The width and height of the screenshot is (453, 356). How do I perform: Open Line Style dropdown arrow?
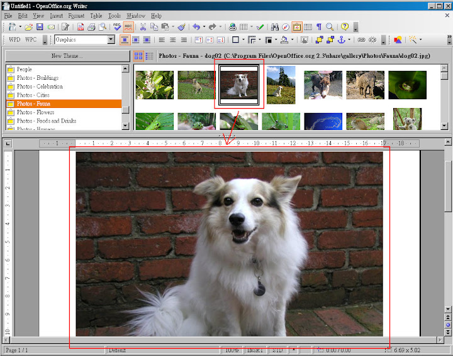pos(259,40)
